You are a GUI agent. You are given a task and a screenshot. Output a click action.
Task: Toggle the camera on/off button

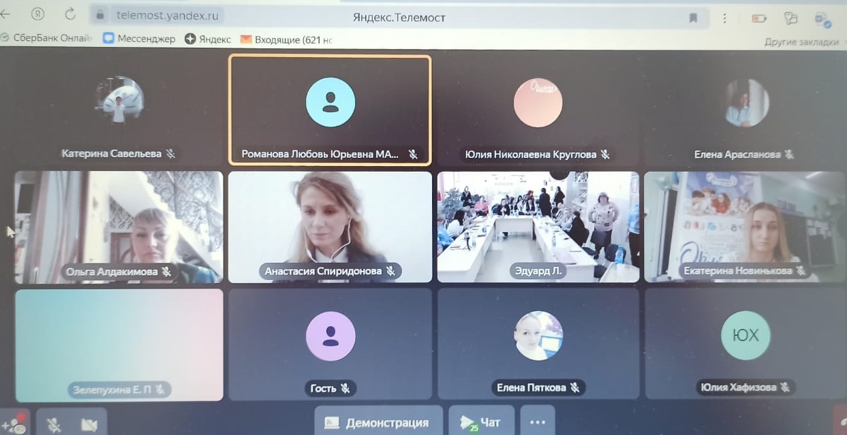click(89, 423)
